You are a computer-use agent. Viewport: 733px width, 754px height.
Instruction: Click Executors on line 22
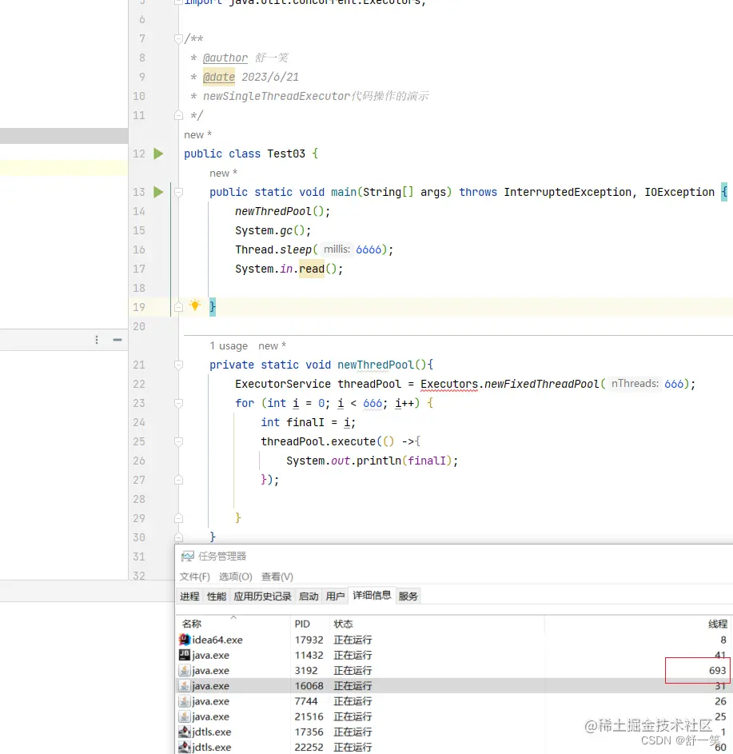click(x=449, y=385)
